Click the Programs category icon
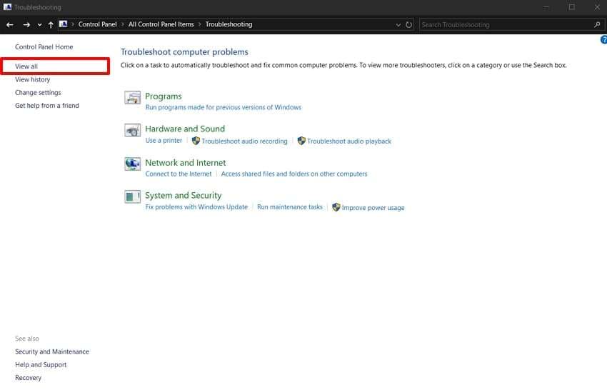Image resolution: width=607 pixels, height=390 pixels. click(132, 97)
